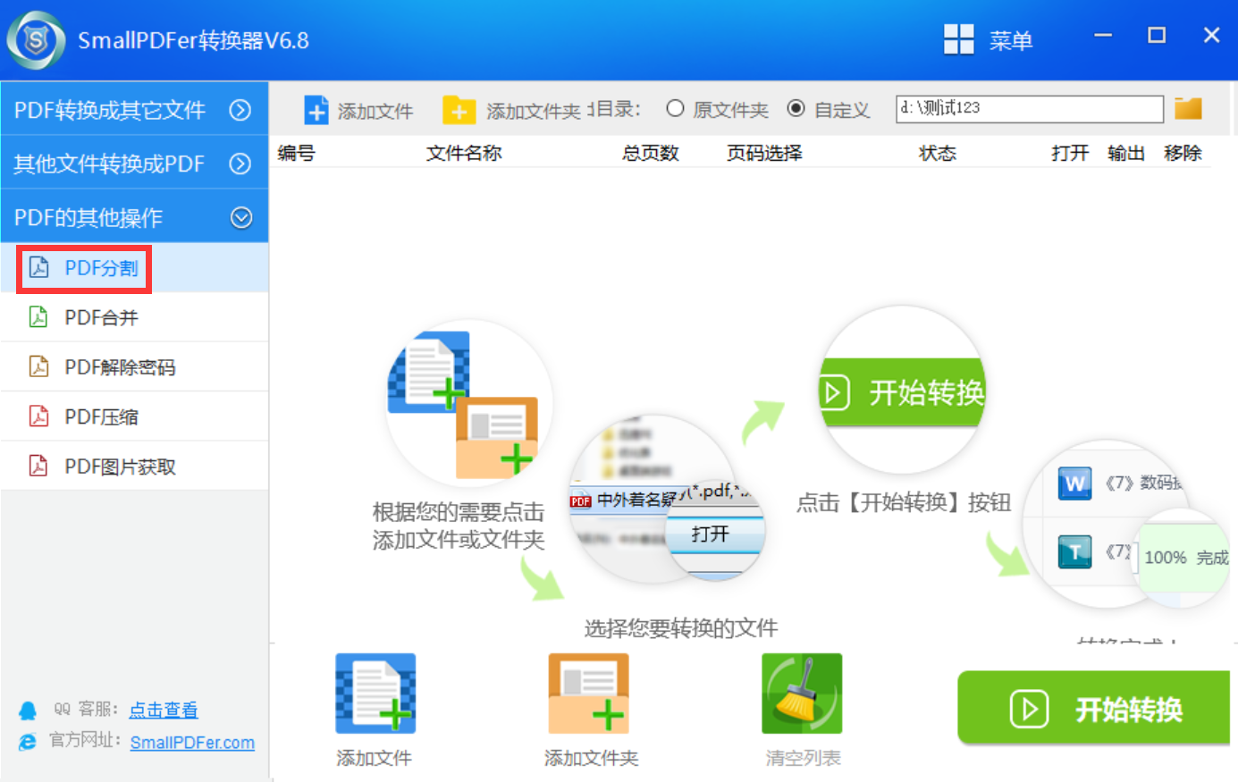The width and height of the screenshot is (1238, 782).
Task: Click the 移除 column header
Action: click(1183, 153)
